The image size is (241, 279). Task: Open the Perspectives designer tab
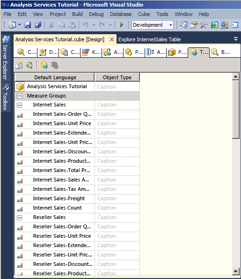point(177,52)
